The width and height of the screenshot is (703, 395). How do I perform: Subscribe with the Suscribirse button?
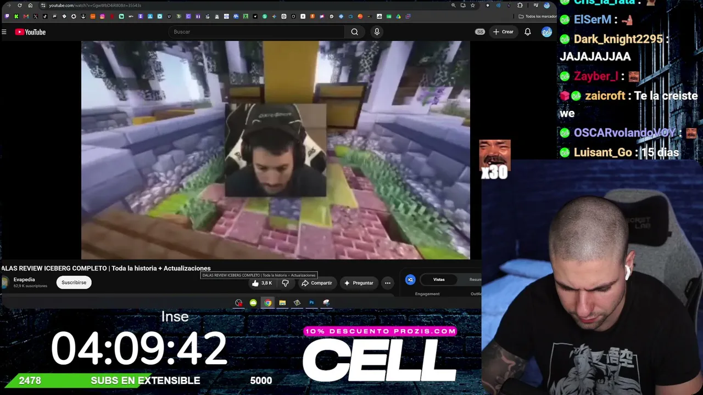pos(74,283)
